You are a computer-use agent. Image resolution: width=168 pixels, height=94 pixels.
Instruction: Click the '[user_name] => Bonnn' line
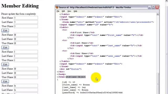[75, 90]
